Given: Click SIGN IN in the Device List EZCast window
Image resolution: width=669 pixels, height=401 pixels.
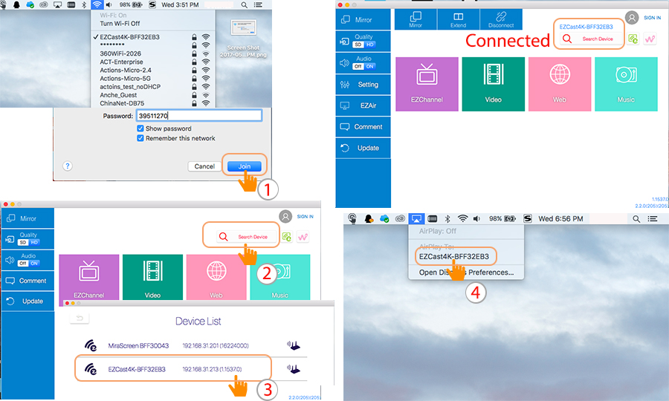Looking at the screenshot, I should (305, 217).
